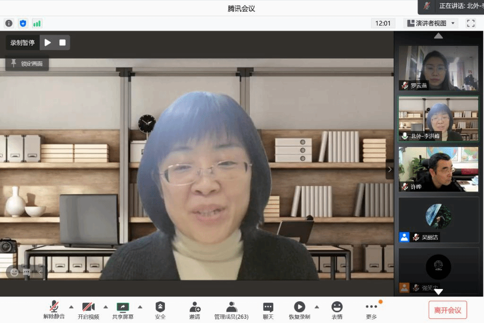Image resolution: width=484 pixels, height=323 pixels.
Task: Click the meeting info icon
Action: pyautogui.click(x=9, y=23)
